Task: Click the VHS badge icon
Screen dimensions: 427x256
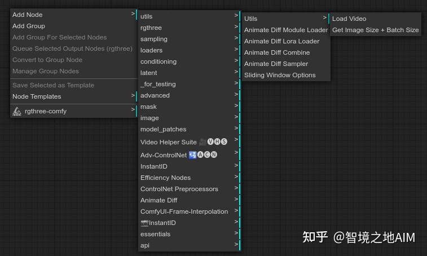Action: tap(217, 142)
